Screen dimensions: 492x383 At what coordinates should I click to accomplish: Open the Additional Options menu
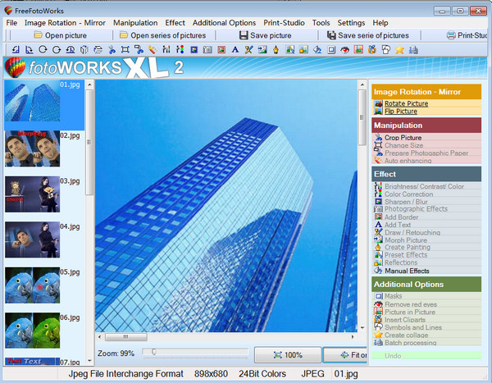[x=224, y=22]
